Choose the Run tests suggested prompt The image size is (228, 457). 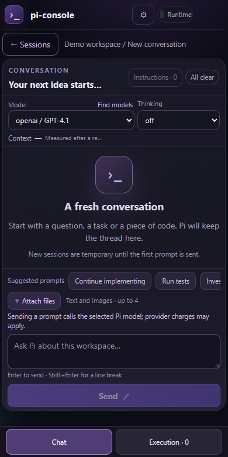175,281
